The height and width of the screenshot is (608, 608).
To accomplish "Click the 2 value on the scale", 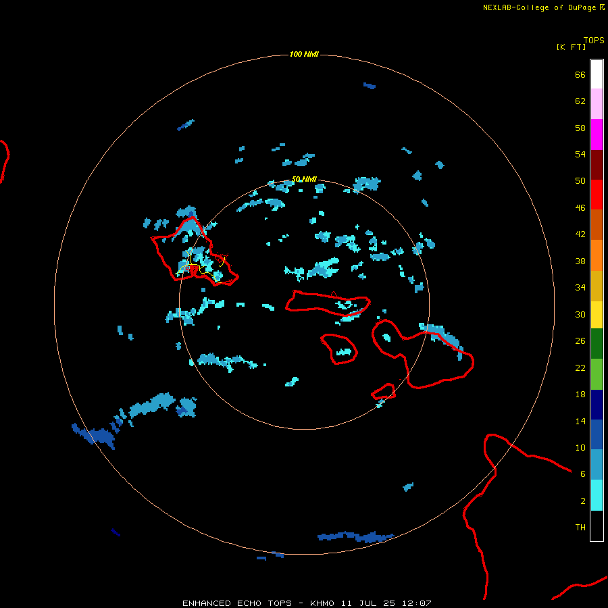I will click(x=583, y=501).
